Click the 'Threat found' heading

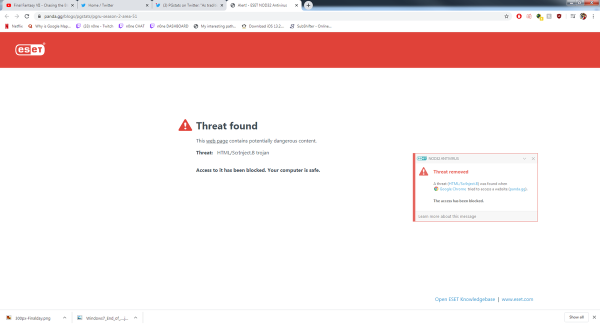tap(227, 125)
